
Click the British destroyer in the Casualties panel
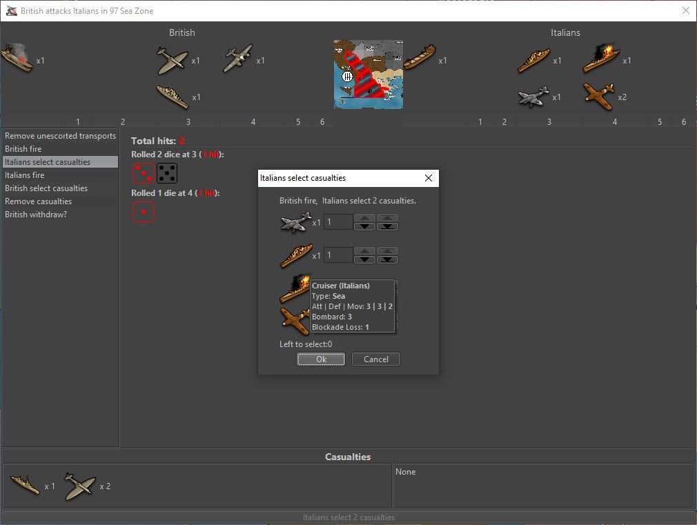point(26,486)
